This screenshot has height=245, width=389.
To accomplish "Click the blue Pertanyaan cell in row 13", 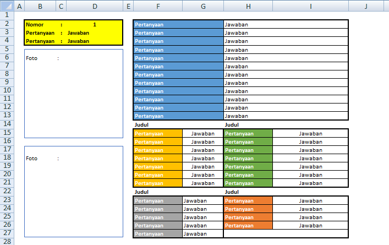I will [x=178, y=116].
